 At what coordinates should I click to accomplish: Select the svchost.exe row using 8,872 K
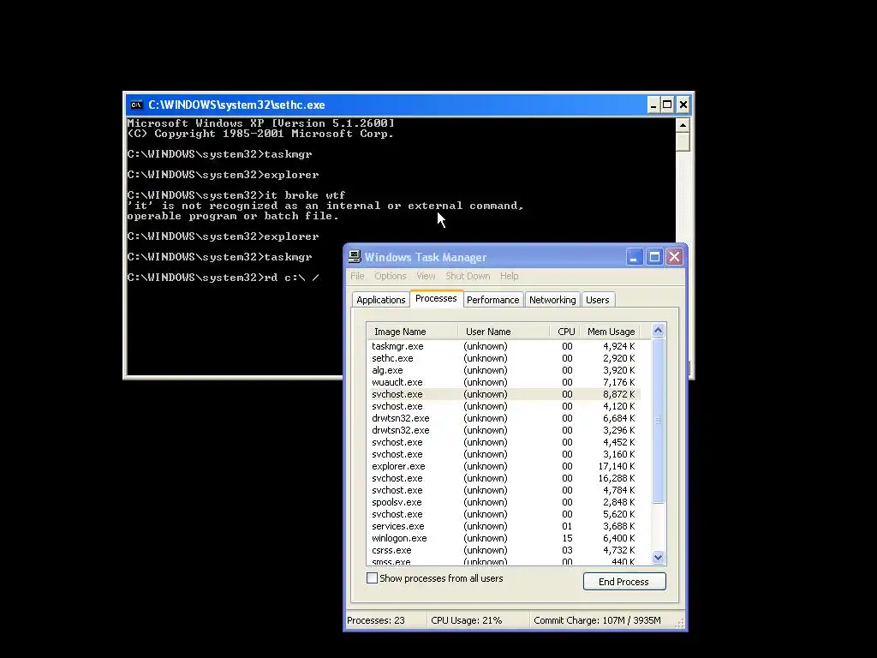(x=504, y=394)
